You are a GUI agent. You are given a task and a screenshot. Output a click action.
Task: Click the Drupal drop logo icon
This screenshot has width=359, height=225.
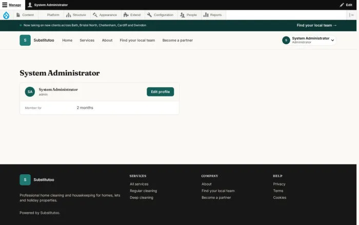[6, 15]
